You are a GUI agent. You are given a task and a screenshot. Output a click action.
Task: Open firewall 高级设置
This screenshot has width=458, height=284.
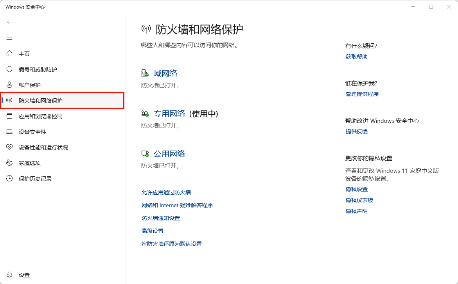(x=152, y=231)
